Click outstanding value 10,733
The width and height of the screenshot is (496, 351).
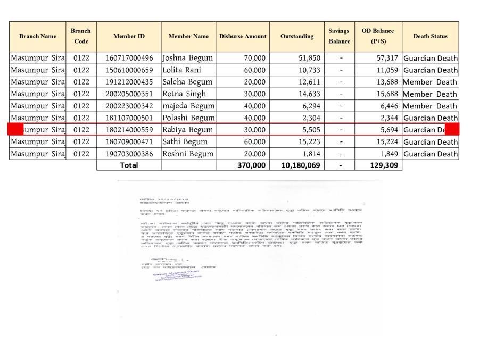pyautogui.click(x=309, y=70)
